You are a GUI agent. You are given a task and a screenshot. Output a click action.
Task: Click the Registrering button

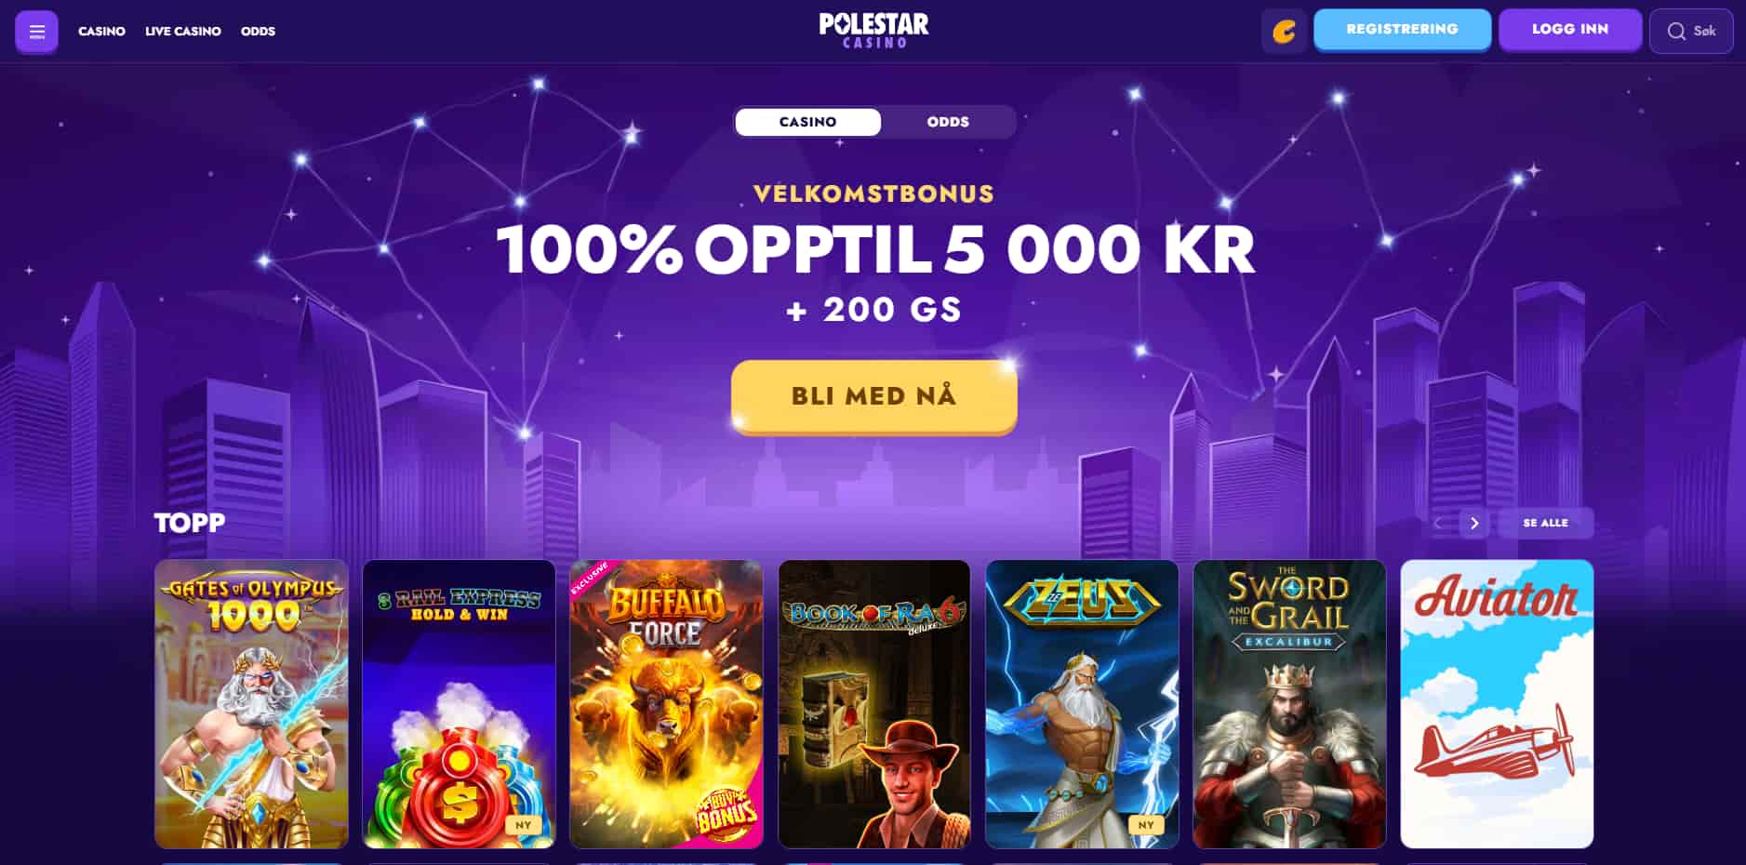pyautogui.click(x=1402, y=30)
